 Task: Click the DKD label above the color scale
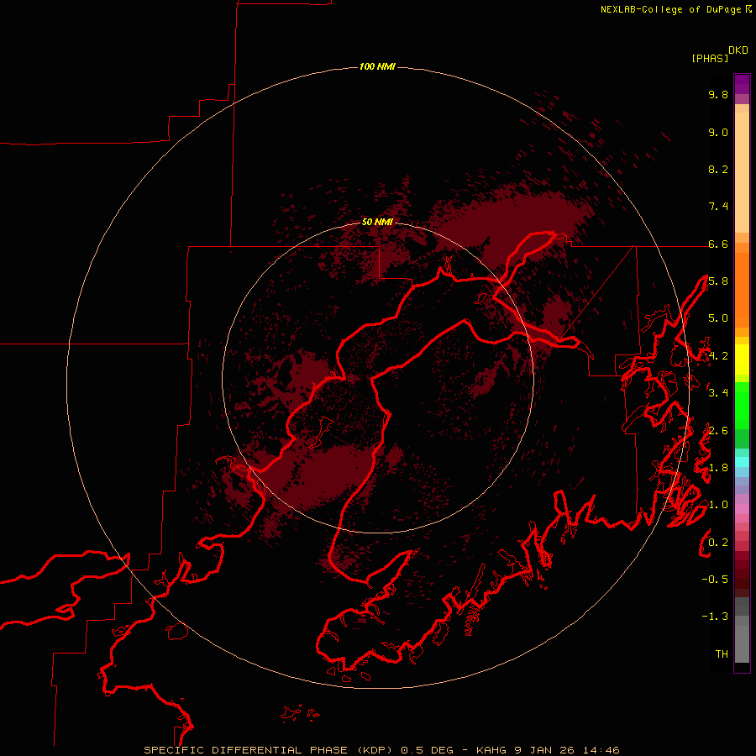tap(738, 50)
